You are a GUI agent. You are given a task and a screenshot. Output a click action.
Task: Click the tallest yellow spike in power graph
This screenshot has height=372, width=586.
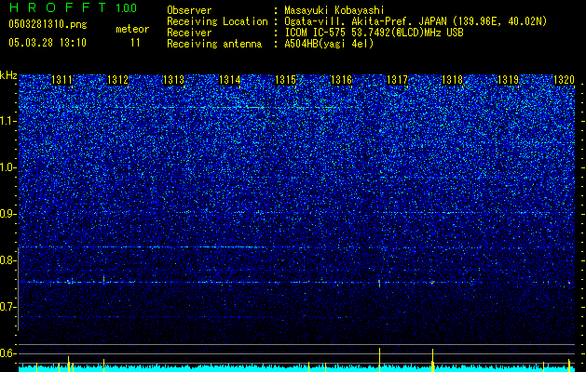tap(380, 360)
